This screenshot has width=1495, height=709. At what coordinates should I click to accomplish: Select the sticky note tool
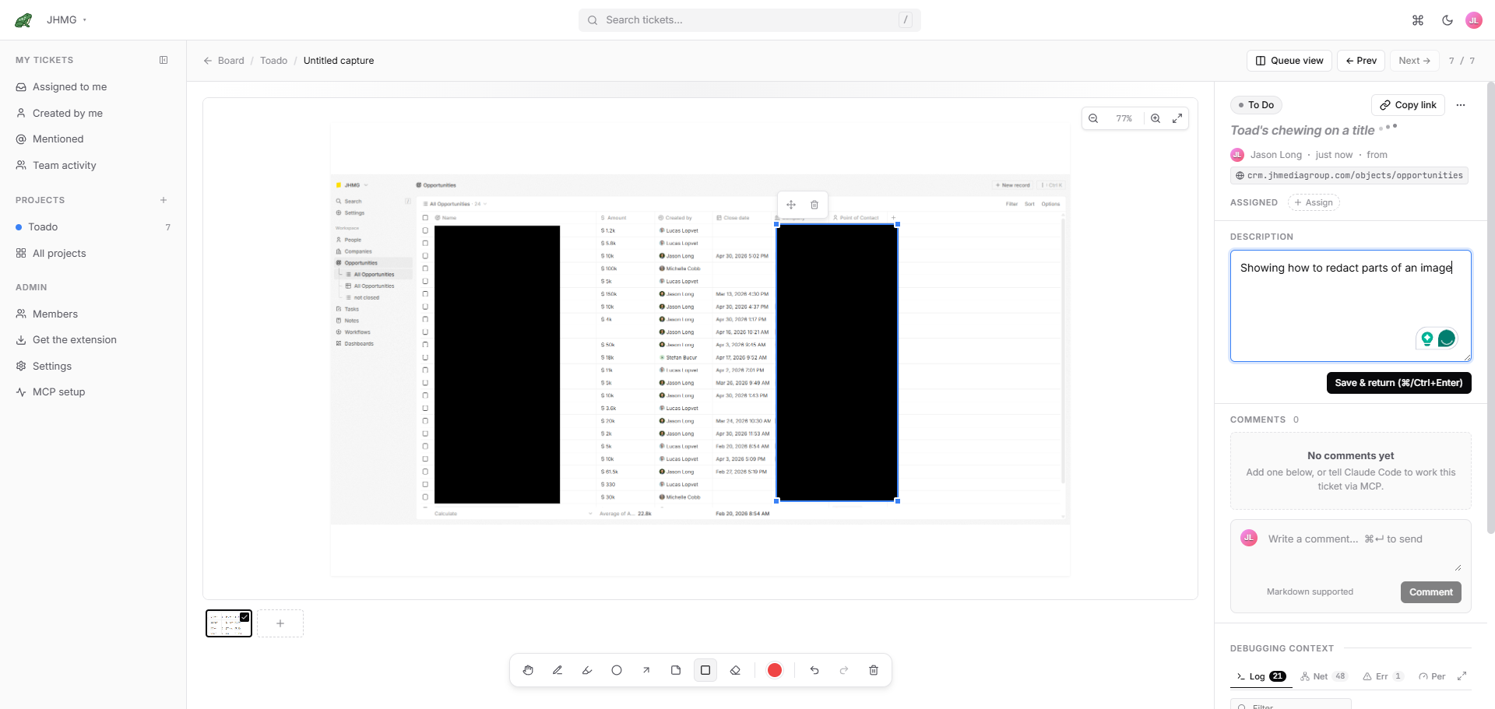coord(676,670)
